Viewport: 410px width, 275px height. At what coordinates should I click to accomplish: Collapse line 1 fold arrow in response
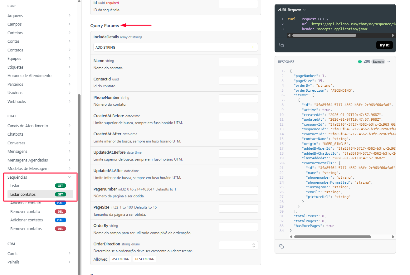point(285,71)
